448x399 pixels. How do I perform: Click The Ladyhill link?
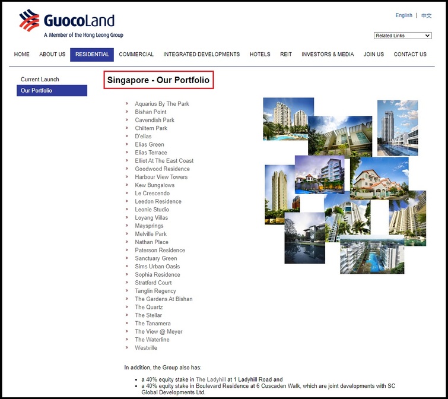coord(211,379)
